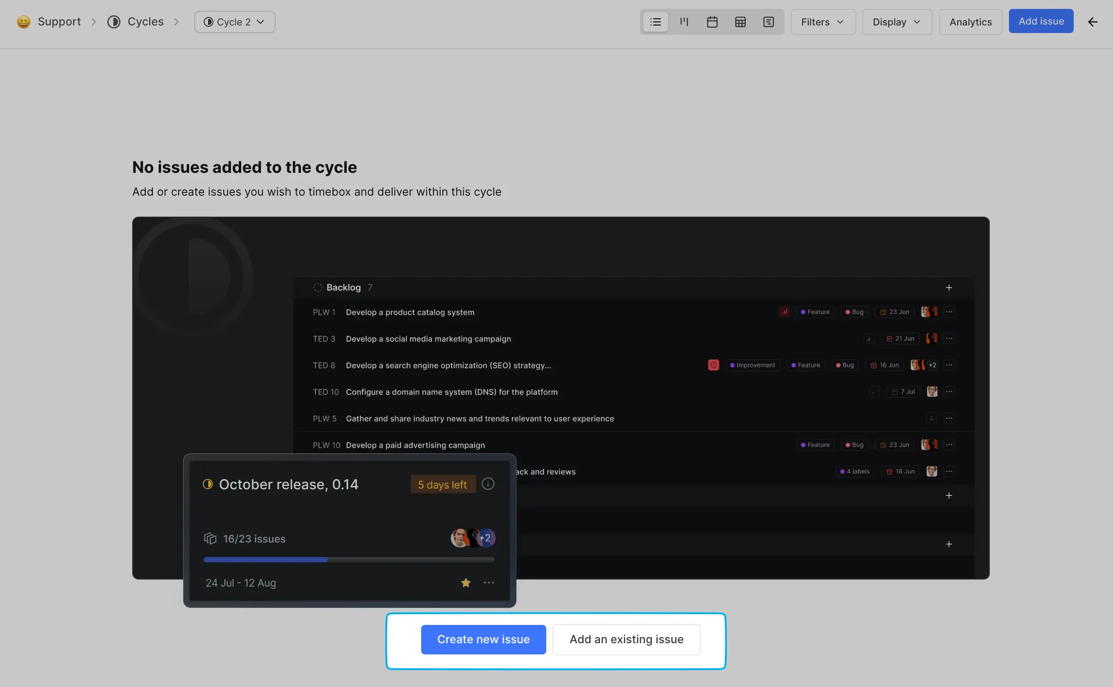This screenshot has width=1113, height=687.
Task: Switch to kanban board layout
Action: coord(684,22)
